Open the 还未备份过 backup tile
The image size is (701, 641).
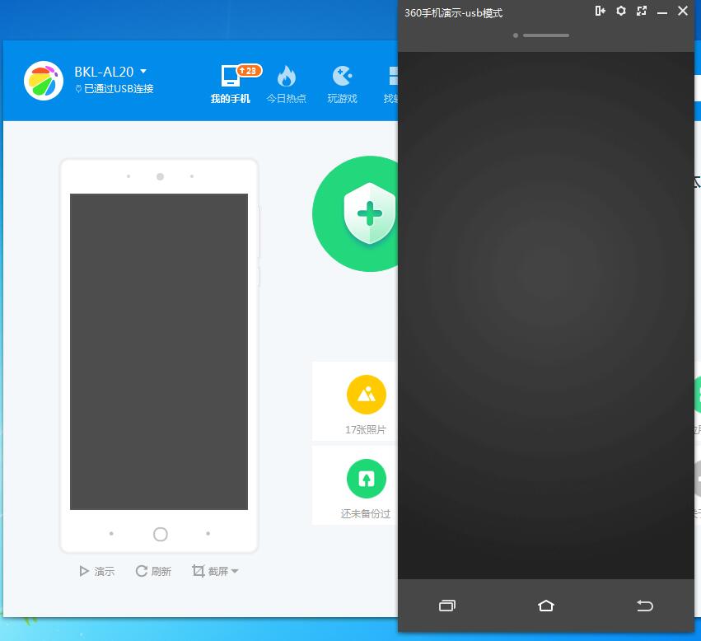click(x=366, y=486)
